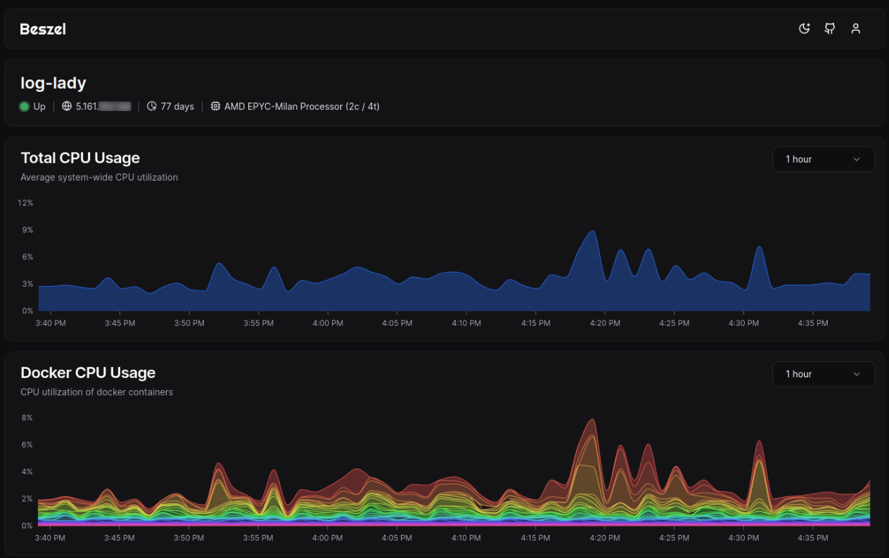
Task: Open the GitHub repository icon
Action: (830, 29)
